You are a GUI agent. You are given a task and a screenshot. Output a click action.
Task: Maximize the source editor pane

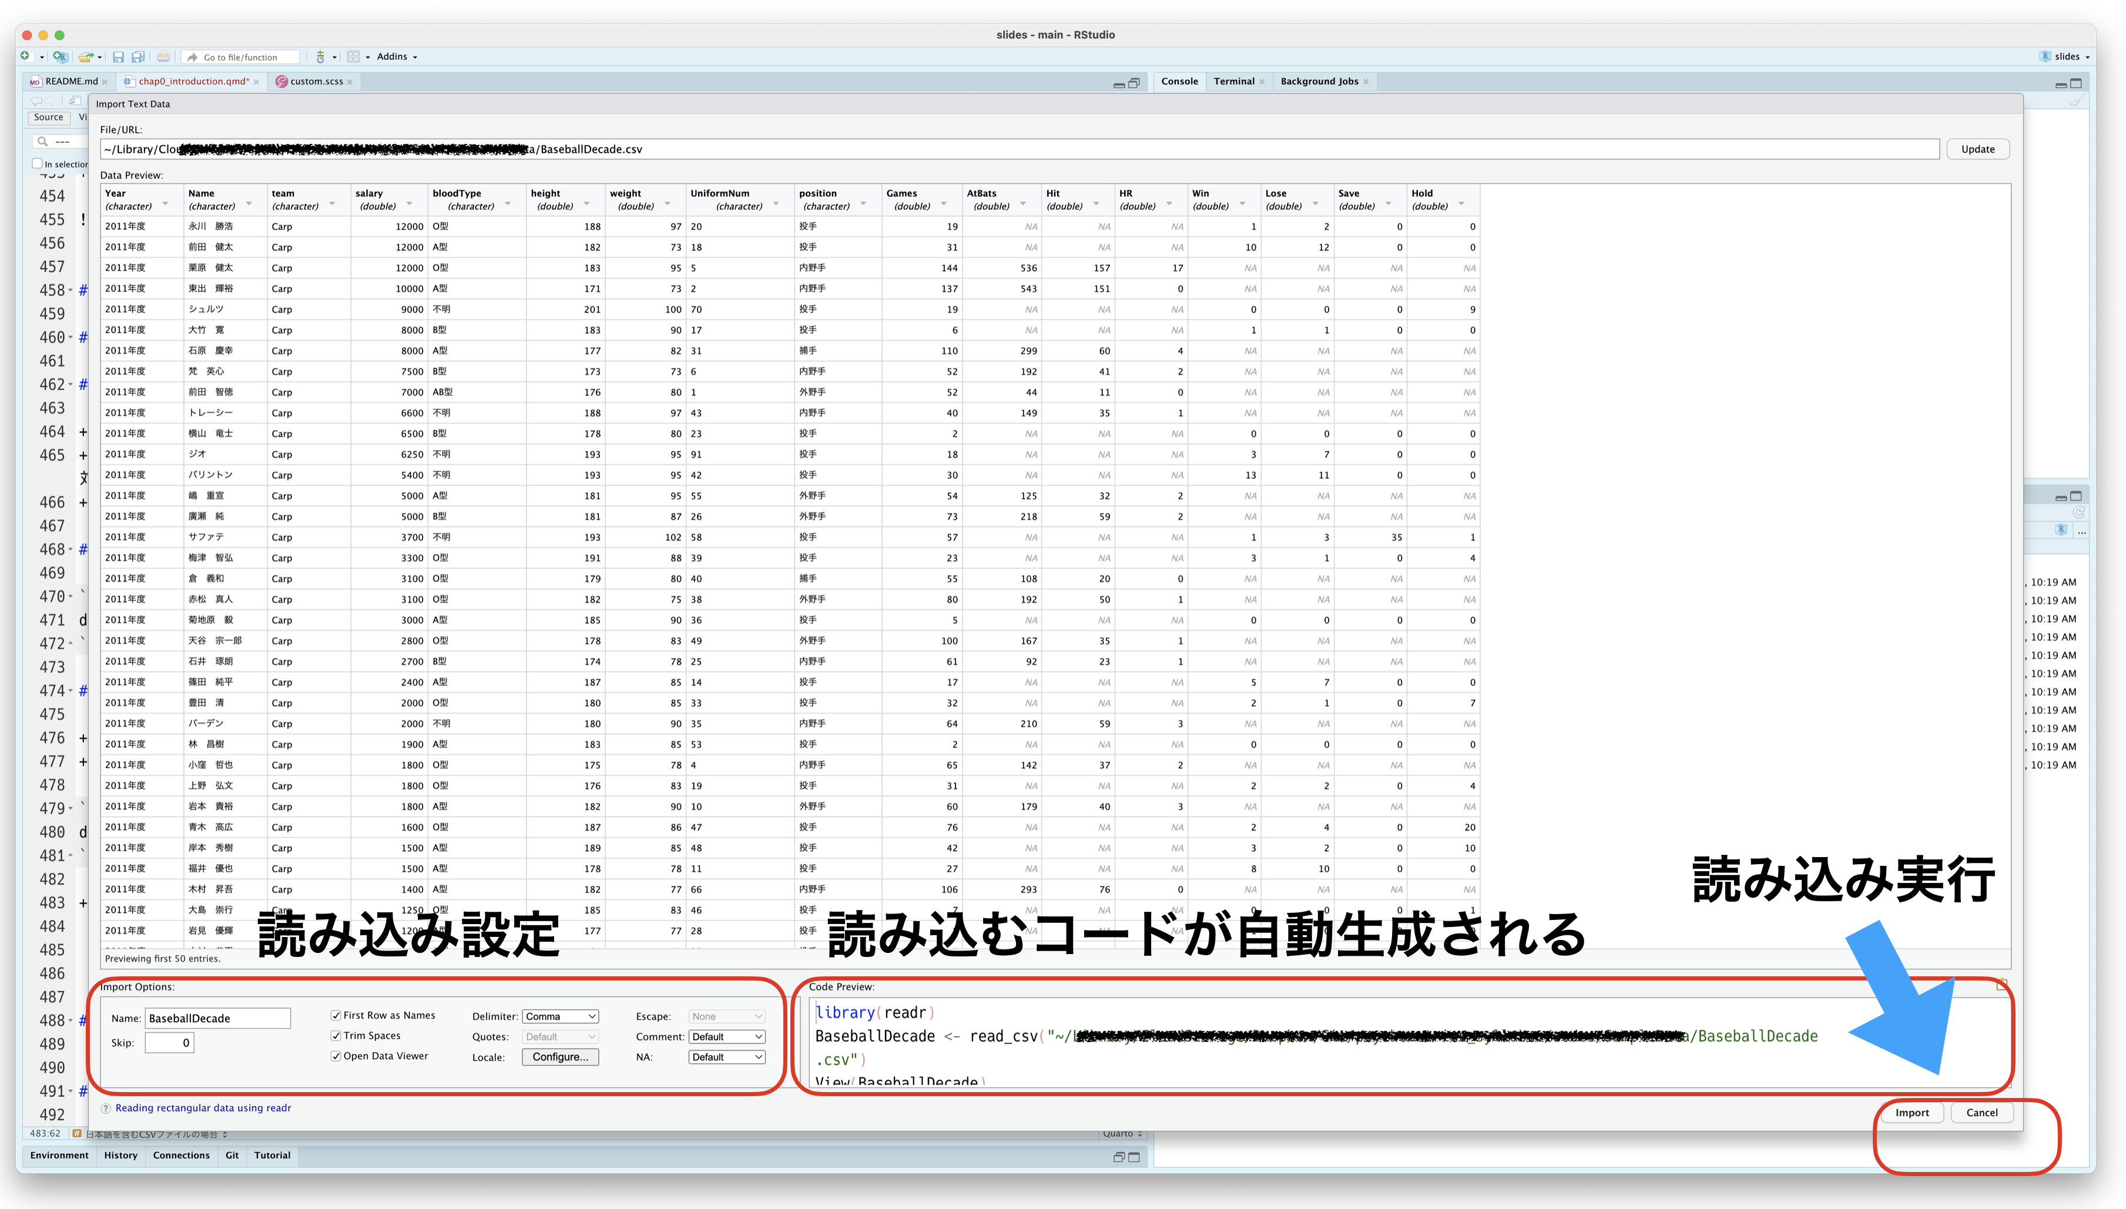(x=1134, y=83)
